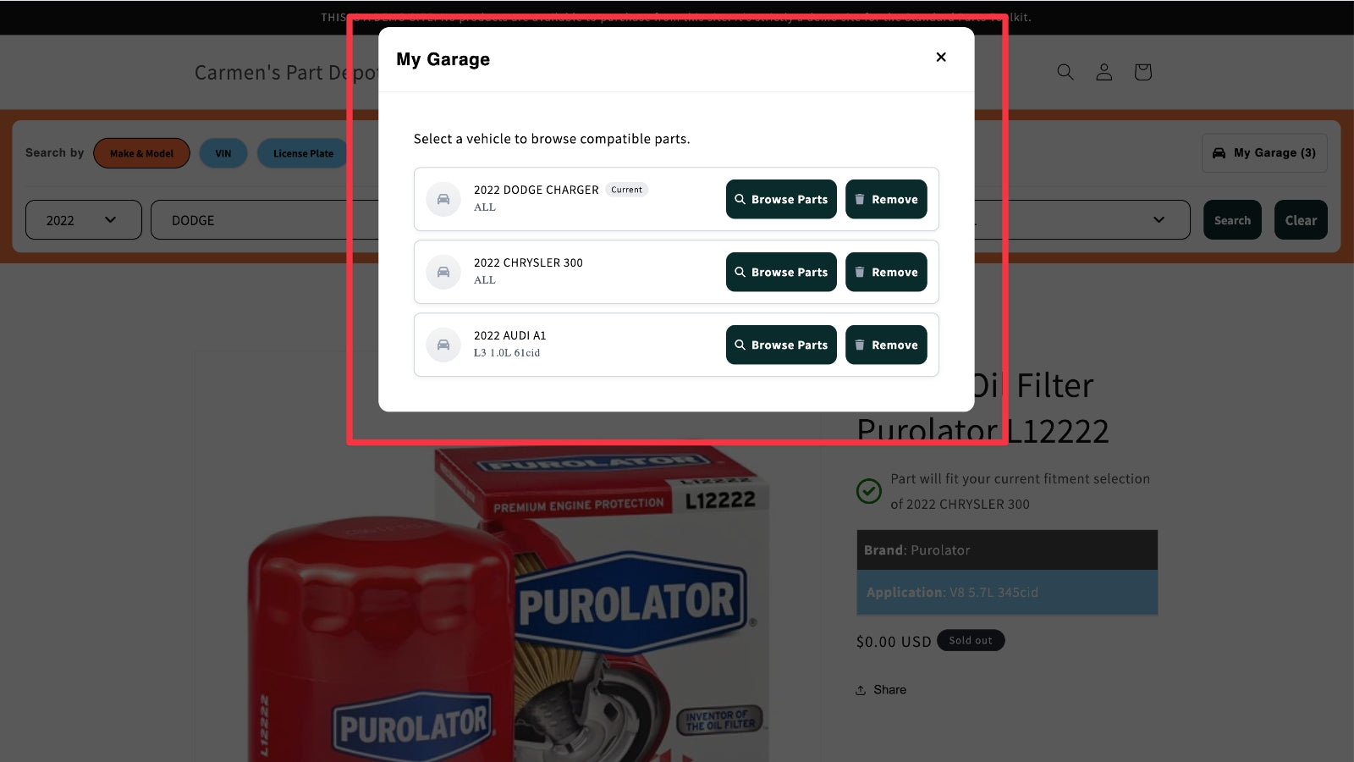Switch search mode to VIN
This screenshot has width=1354, height=762.
pos(223,153)
